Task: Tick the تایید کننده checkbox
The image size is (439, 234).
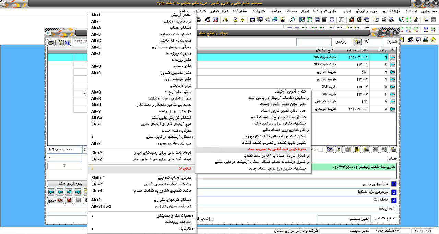Action: pos(211,219)
